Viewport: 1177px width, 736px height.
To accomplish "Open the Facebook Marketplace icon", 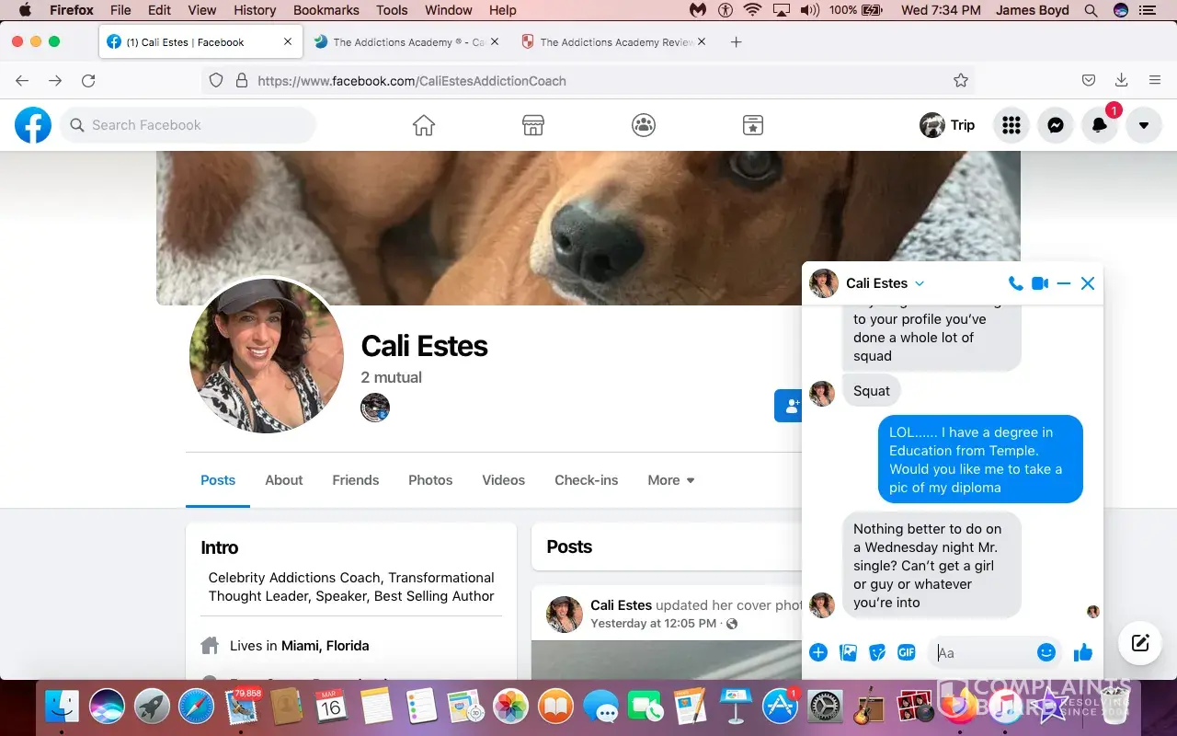I will click(x=533, y=125).
